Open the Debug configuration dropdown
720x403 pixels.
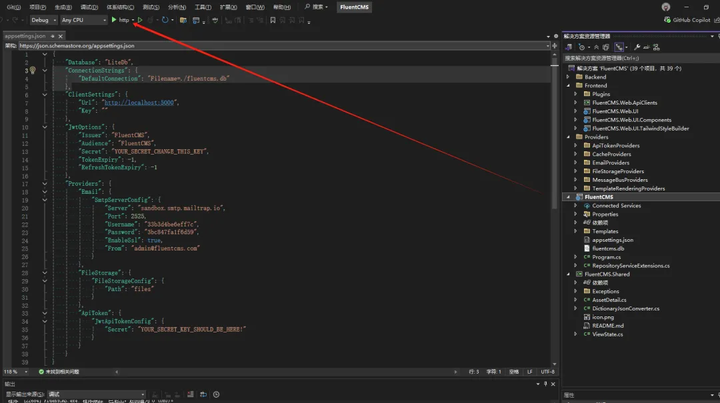click(x=43, y=20)
